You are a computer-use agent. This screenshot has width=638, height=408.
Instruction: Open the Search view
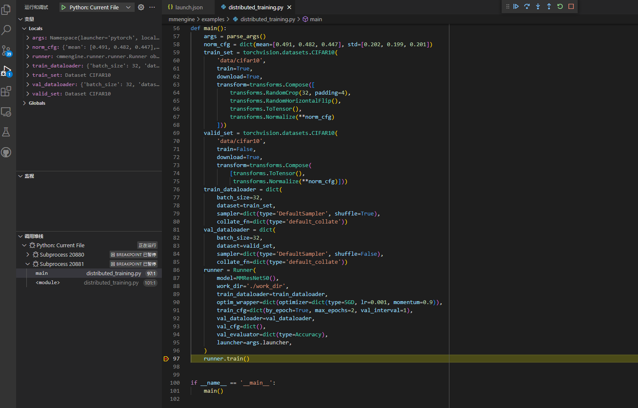(6, 29)
